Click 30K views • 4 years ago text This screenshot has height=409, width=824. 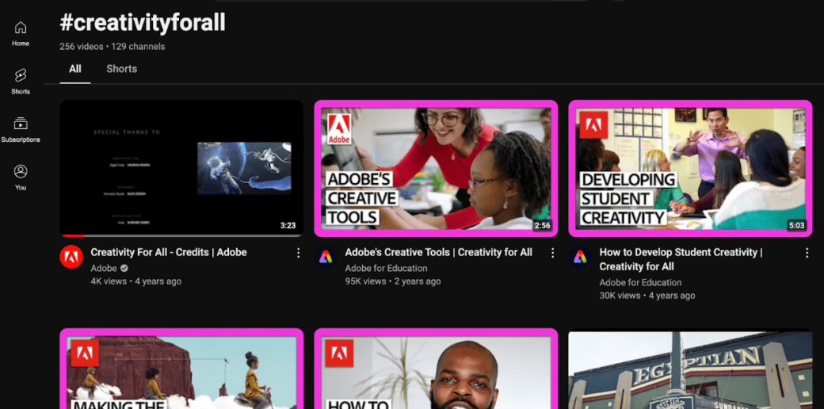647,296
